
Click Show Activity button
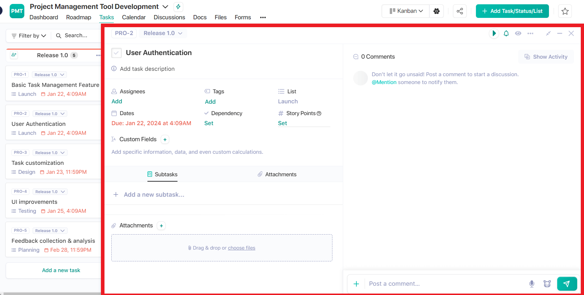coord(546,57)
